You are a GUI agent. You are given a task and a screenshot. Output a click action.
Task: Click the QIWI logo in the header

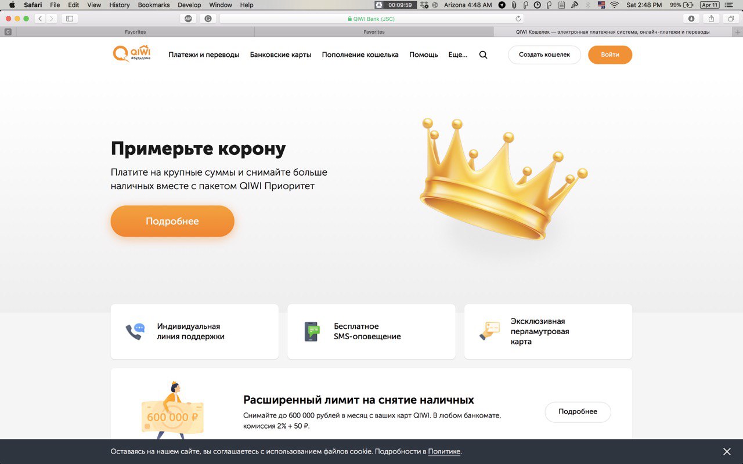tap(131, 53)
